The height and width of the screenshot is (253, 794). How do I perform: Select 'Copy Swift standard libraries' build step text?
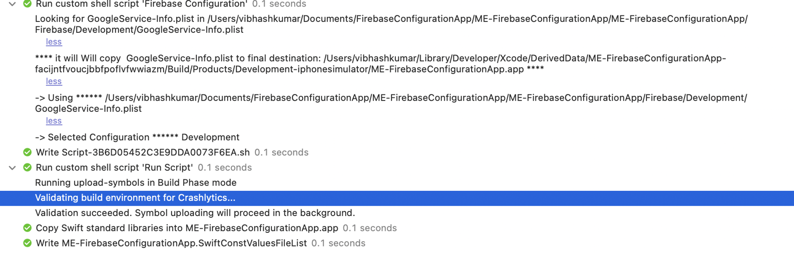pyautogui.click(x=187, y=228)
